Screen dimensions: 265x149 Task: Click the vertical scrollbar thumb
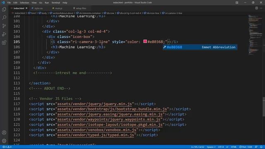tap(264, 107)
